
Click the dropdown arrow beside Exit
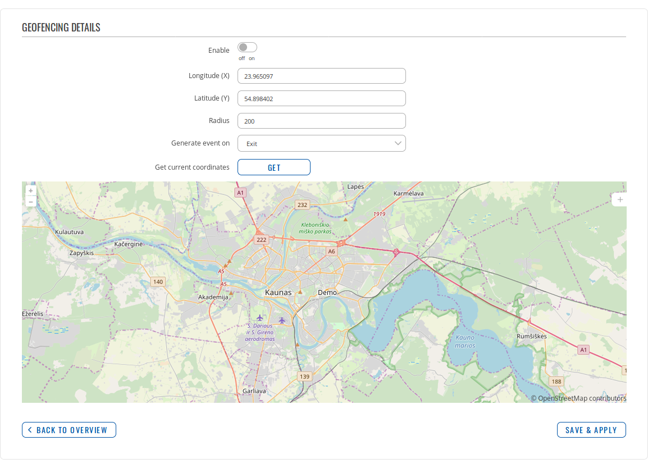tap(398, 143)
